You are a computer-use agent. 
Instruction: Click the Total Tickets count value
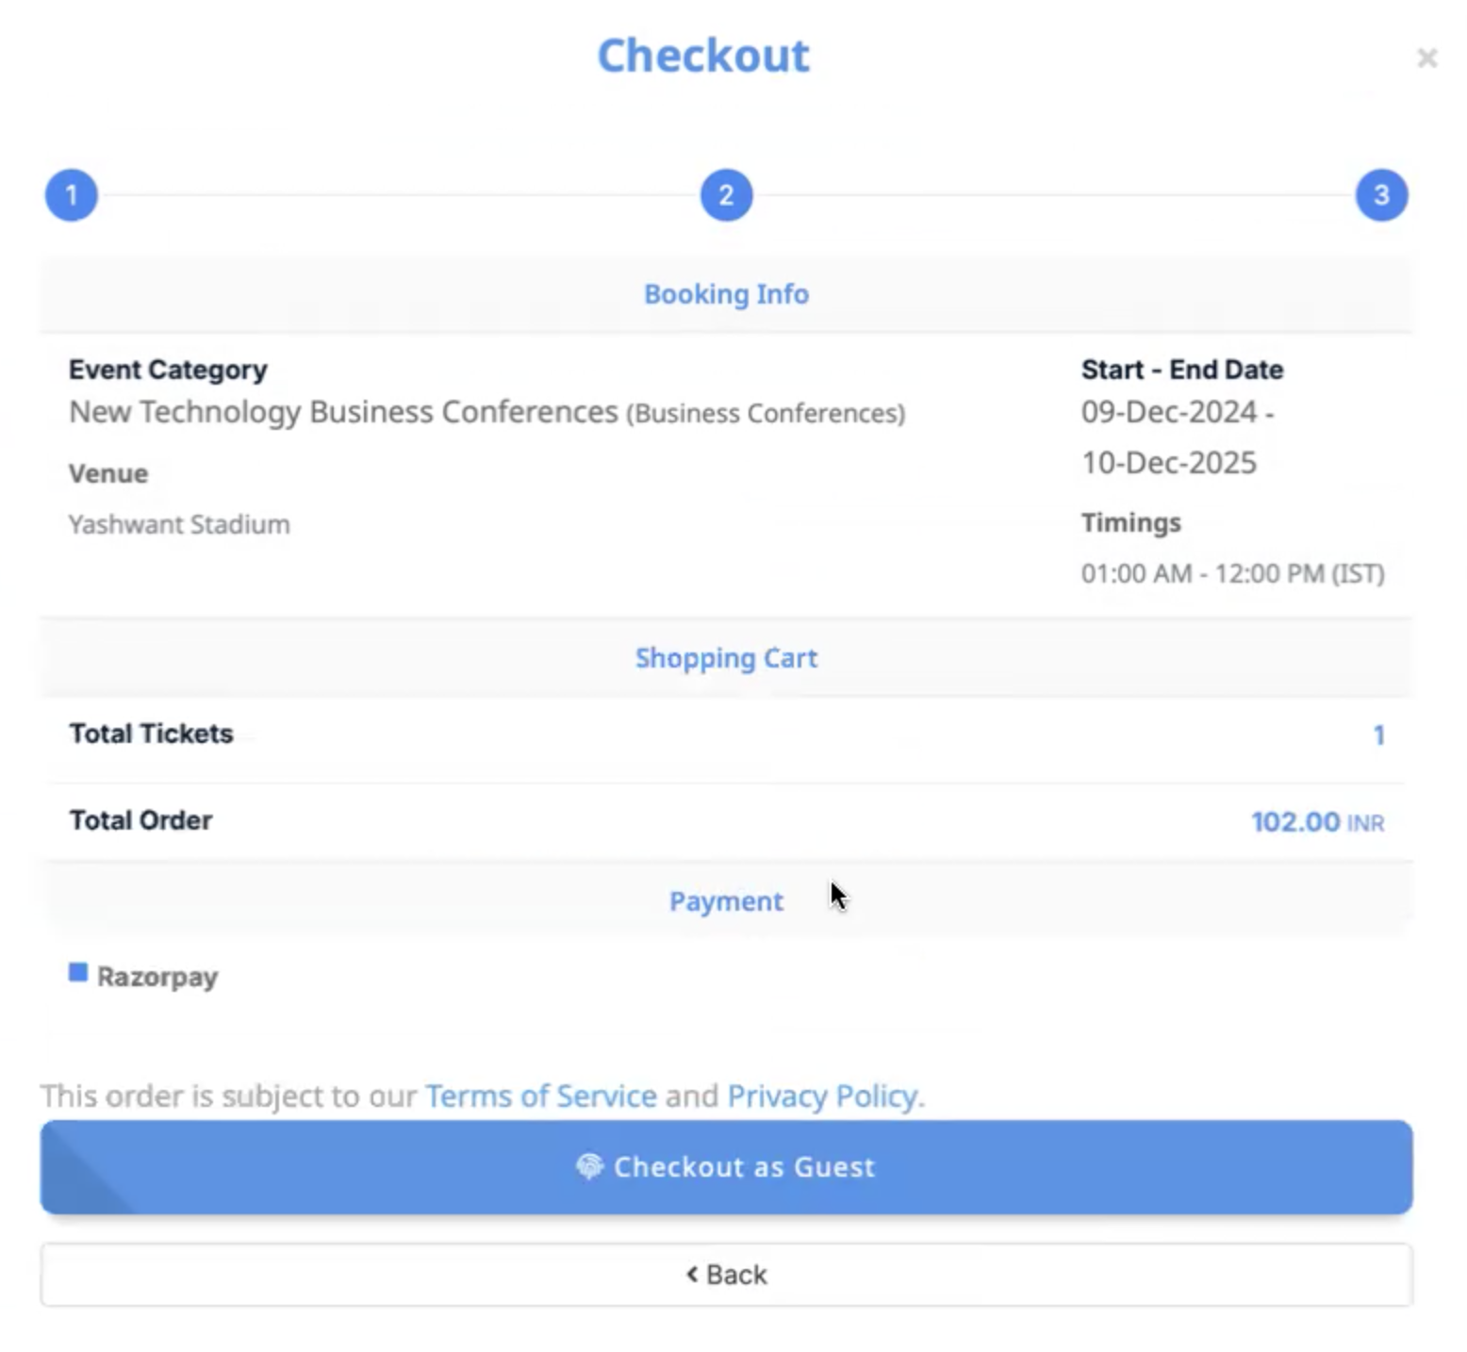(x=1378, y=735)
